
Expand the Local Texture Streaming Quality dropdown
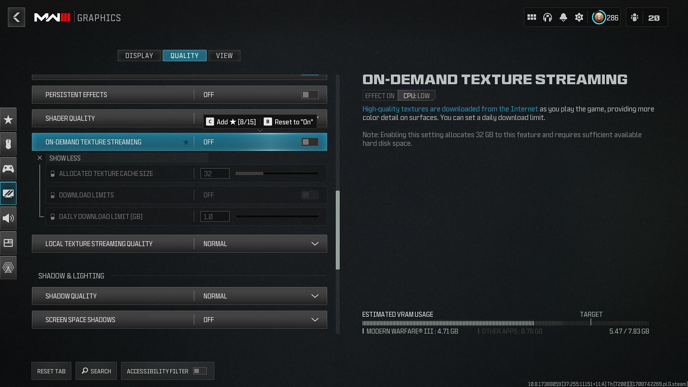(315, 243)
